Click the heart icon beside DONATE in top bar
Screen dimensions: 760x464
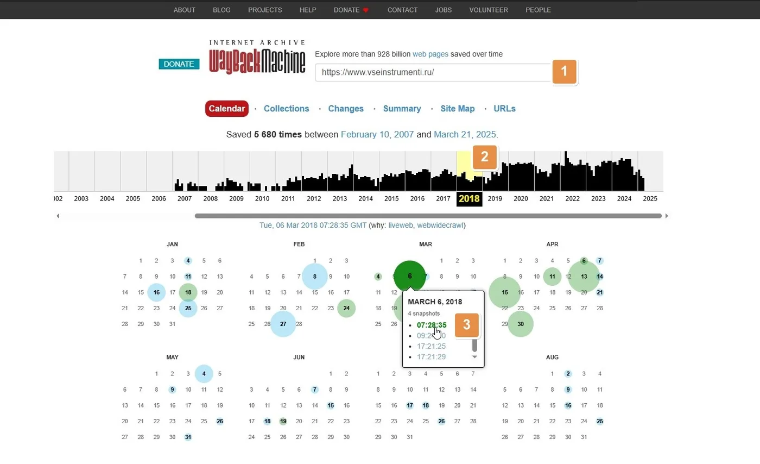[x=366, y=10]
